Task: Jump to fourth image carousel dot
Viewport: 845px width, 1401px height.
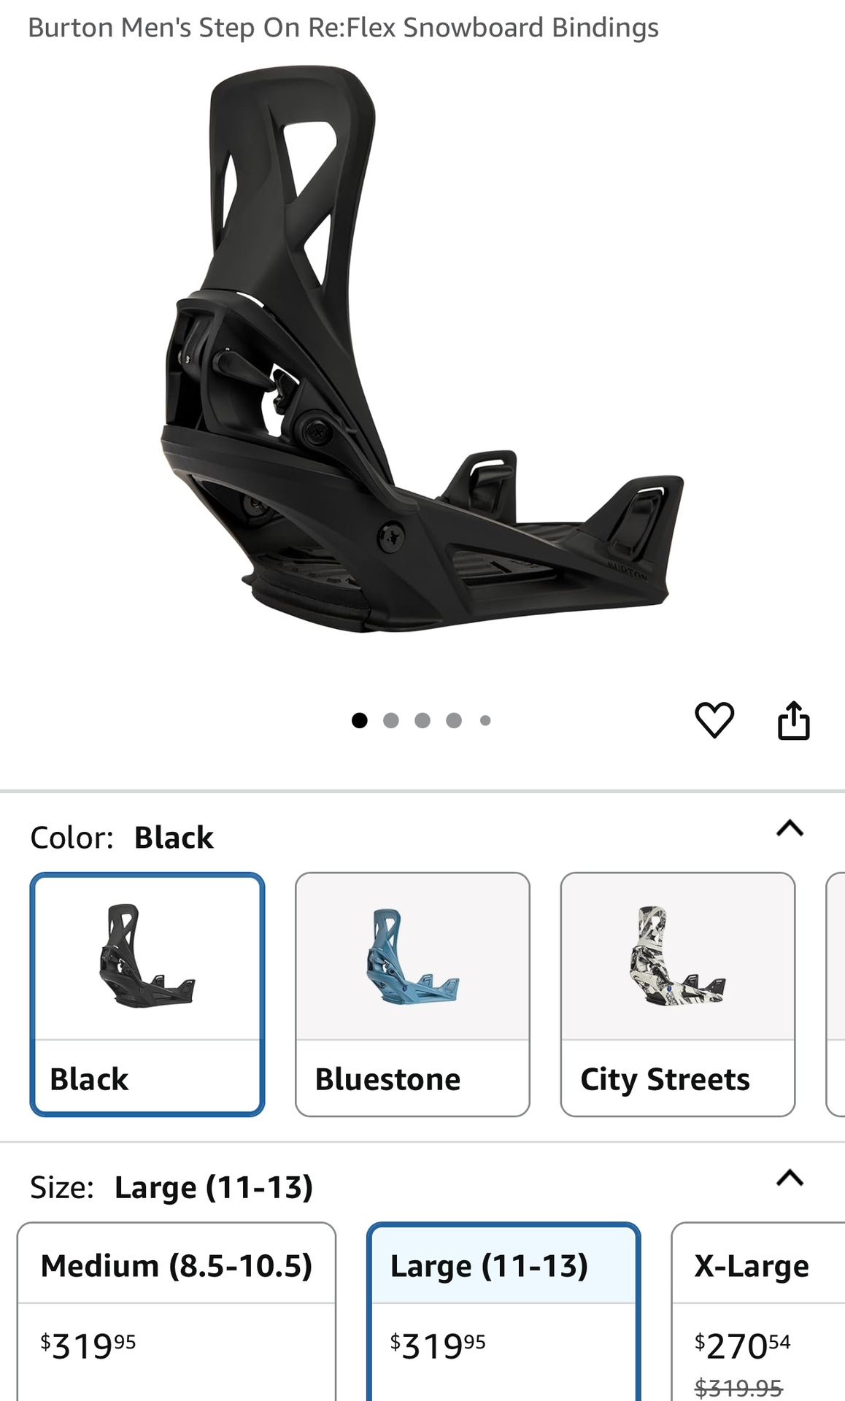Action: tap(454, 721)
